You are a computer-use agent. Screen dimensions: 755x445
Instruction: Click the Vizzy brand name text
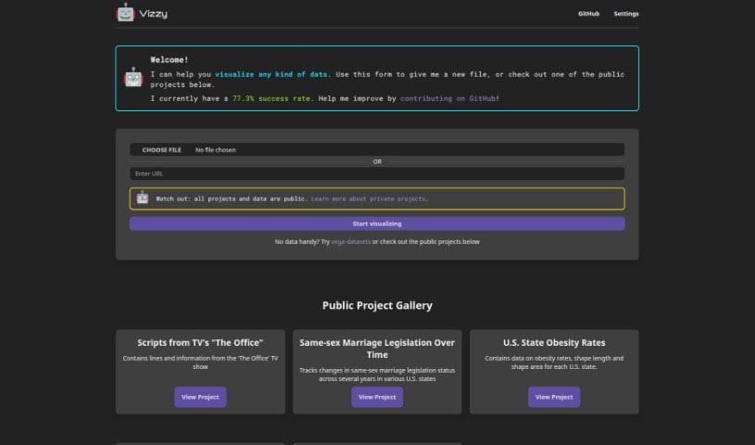pyautogui.click(x=153, y=14)
